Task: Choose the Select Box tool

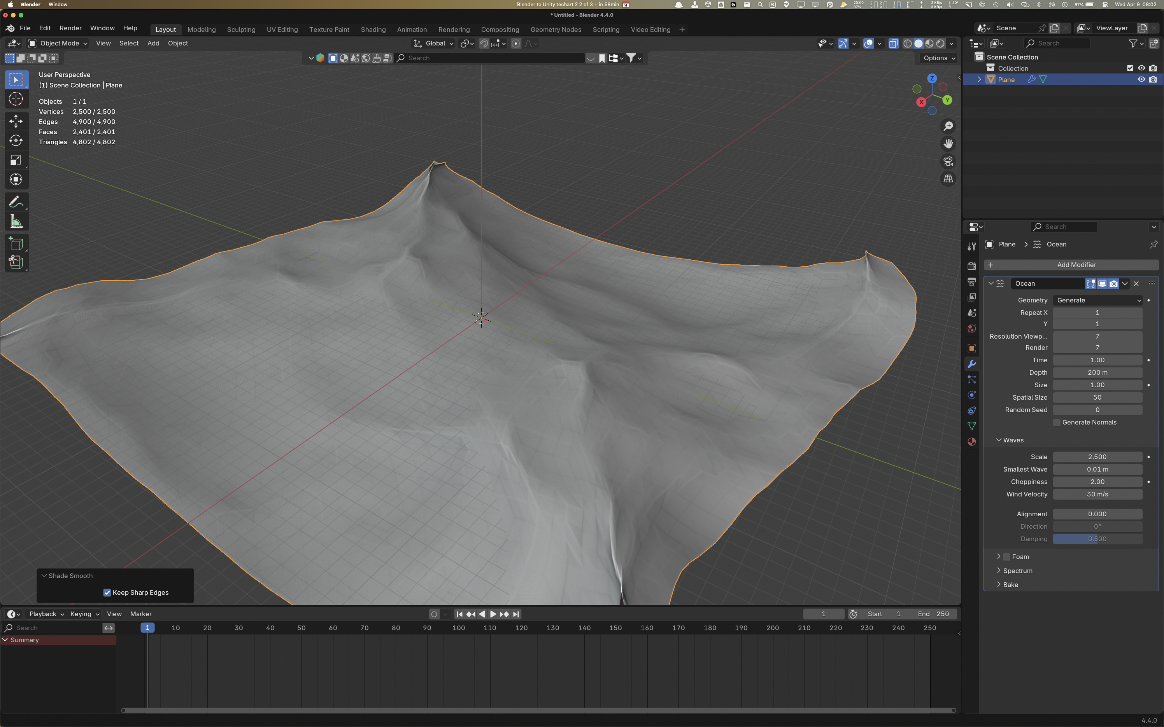Action: [x=16, y=79]
